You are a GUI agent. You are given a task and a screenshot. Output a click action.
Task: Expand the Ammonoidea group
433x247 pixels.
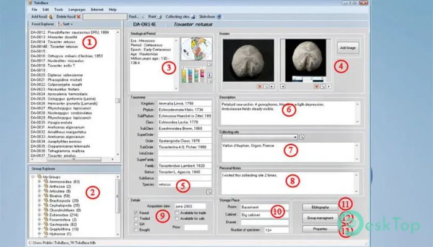(x=39, y=182)
